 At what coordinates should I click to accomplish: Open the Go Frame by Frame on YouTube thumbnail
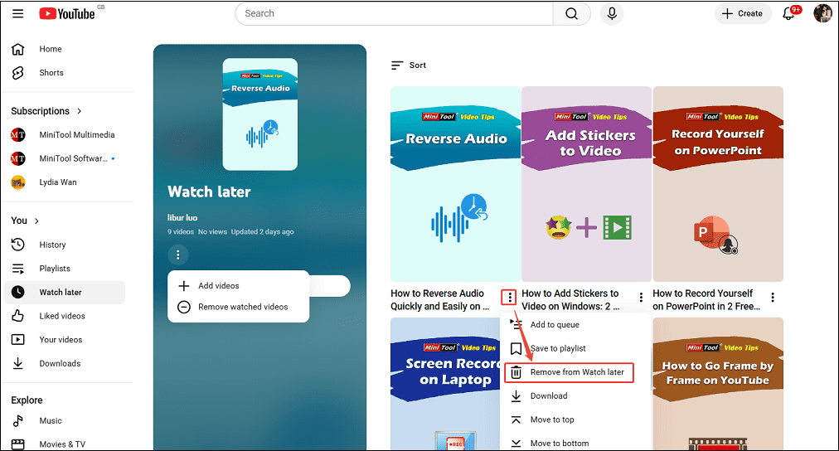[718, 384]
